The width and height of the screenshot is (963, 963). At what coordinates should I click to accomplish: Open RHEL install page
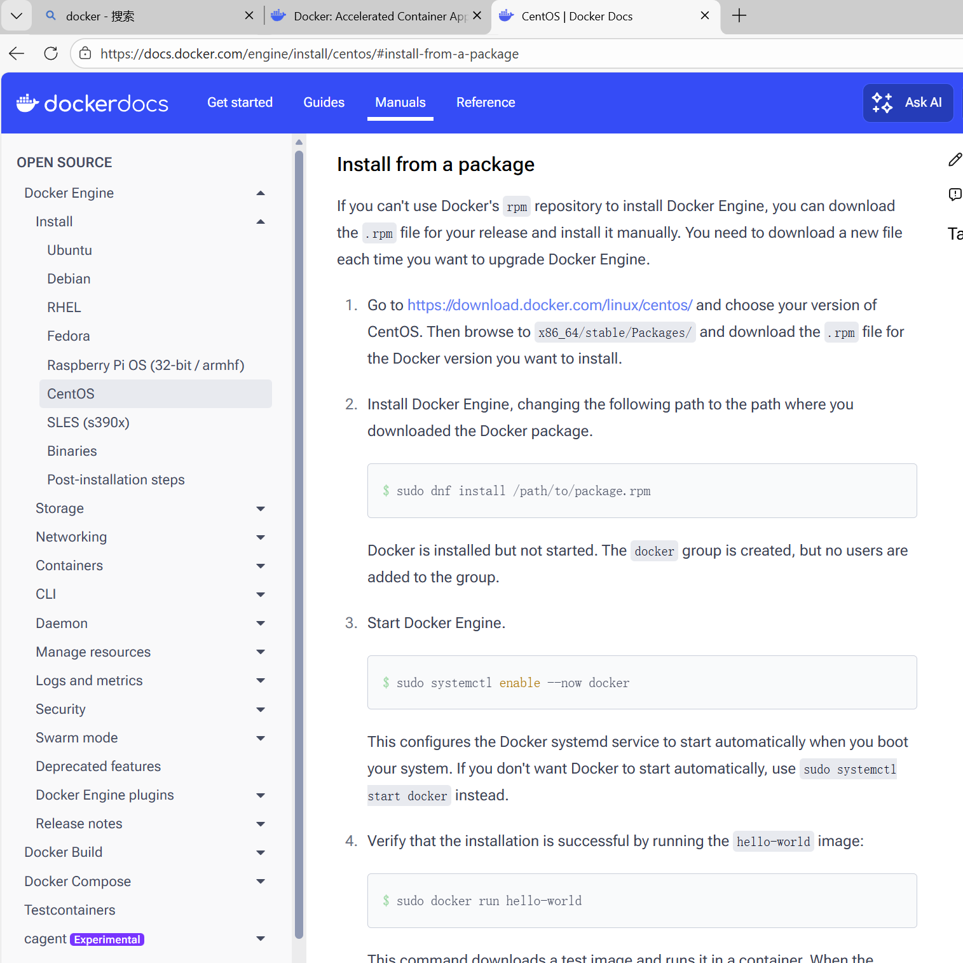pos(64,308)
